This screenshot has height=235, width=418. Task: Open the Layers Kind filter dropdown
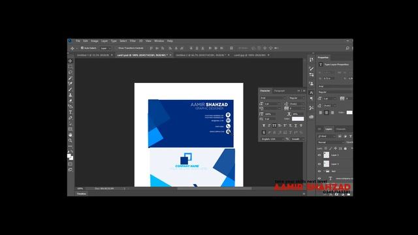pyautogui.click(x=327, y=136)
